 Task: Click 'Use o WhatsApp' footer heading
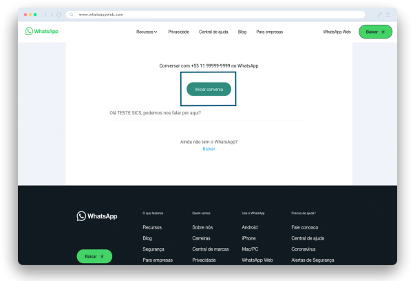click(253, 213)
